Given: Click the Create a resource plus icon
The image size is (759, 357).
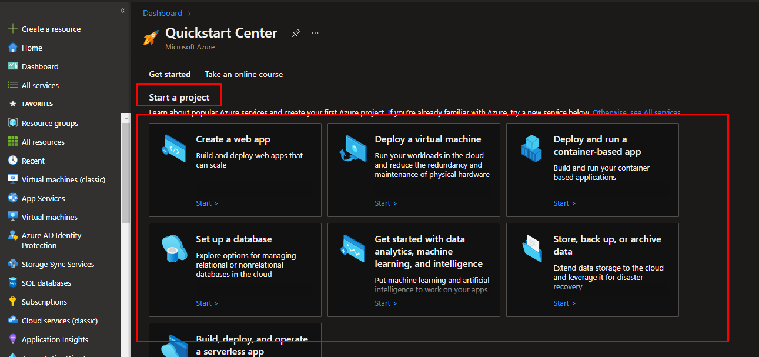Looking at the screenshot, I should [12, 29].
